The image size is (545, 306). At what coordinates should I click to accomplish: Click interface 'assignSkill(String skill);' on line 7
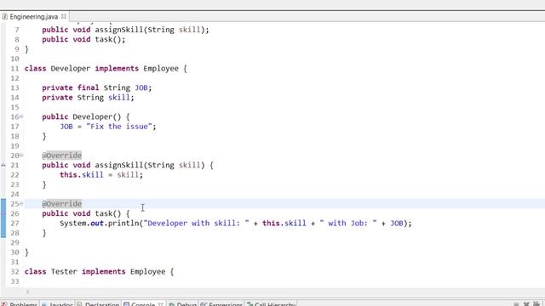click(152, 30)
